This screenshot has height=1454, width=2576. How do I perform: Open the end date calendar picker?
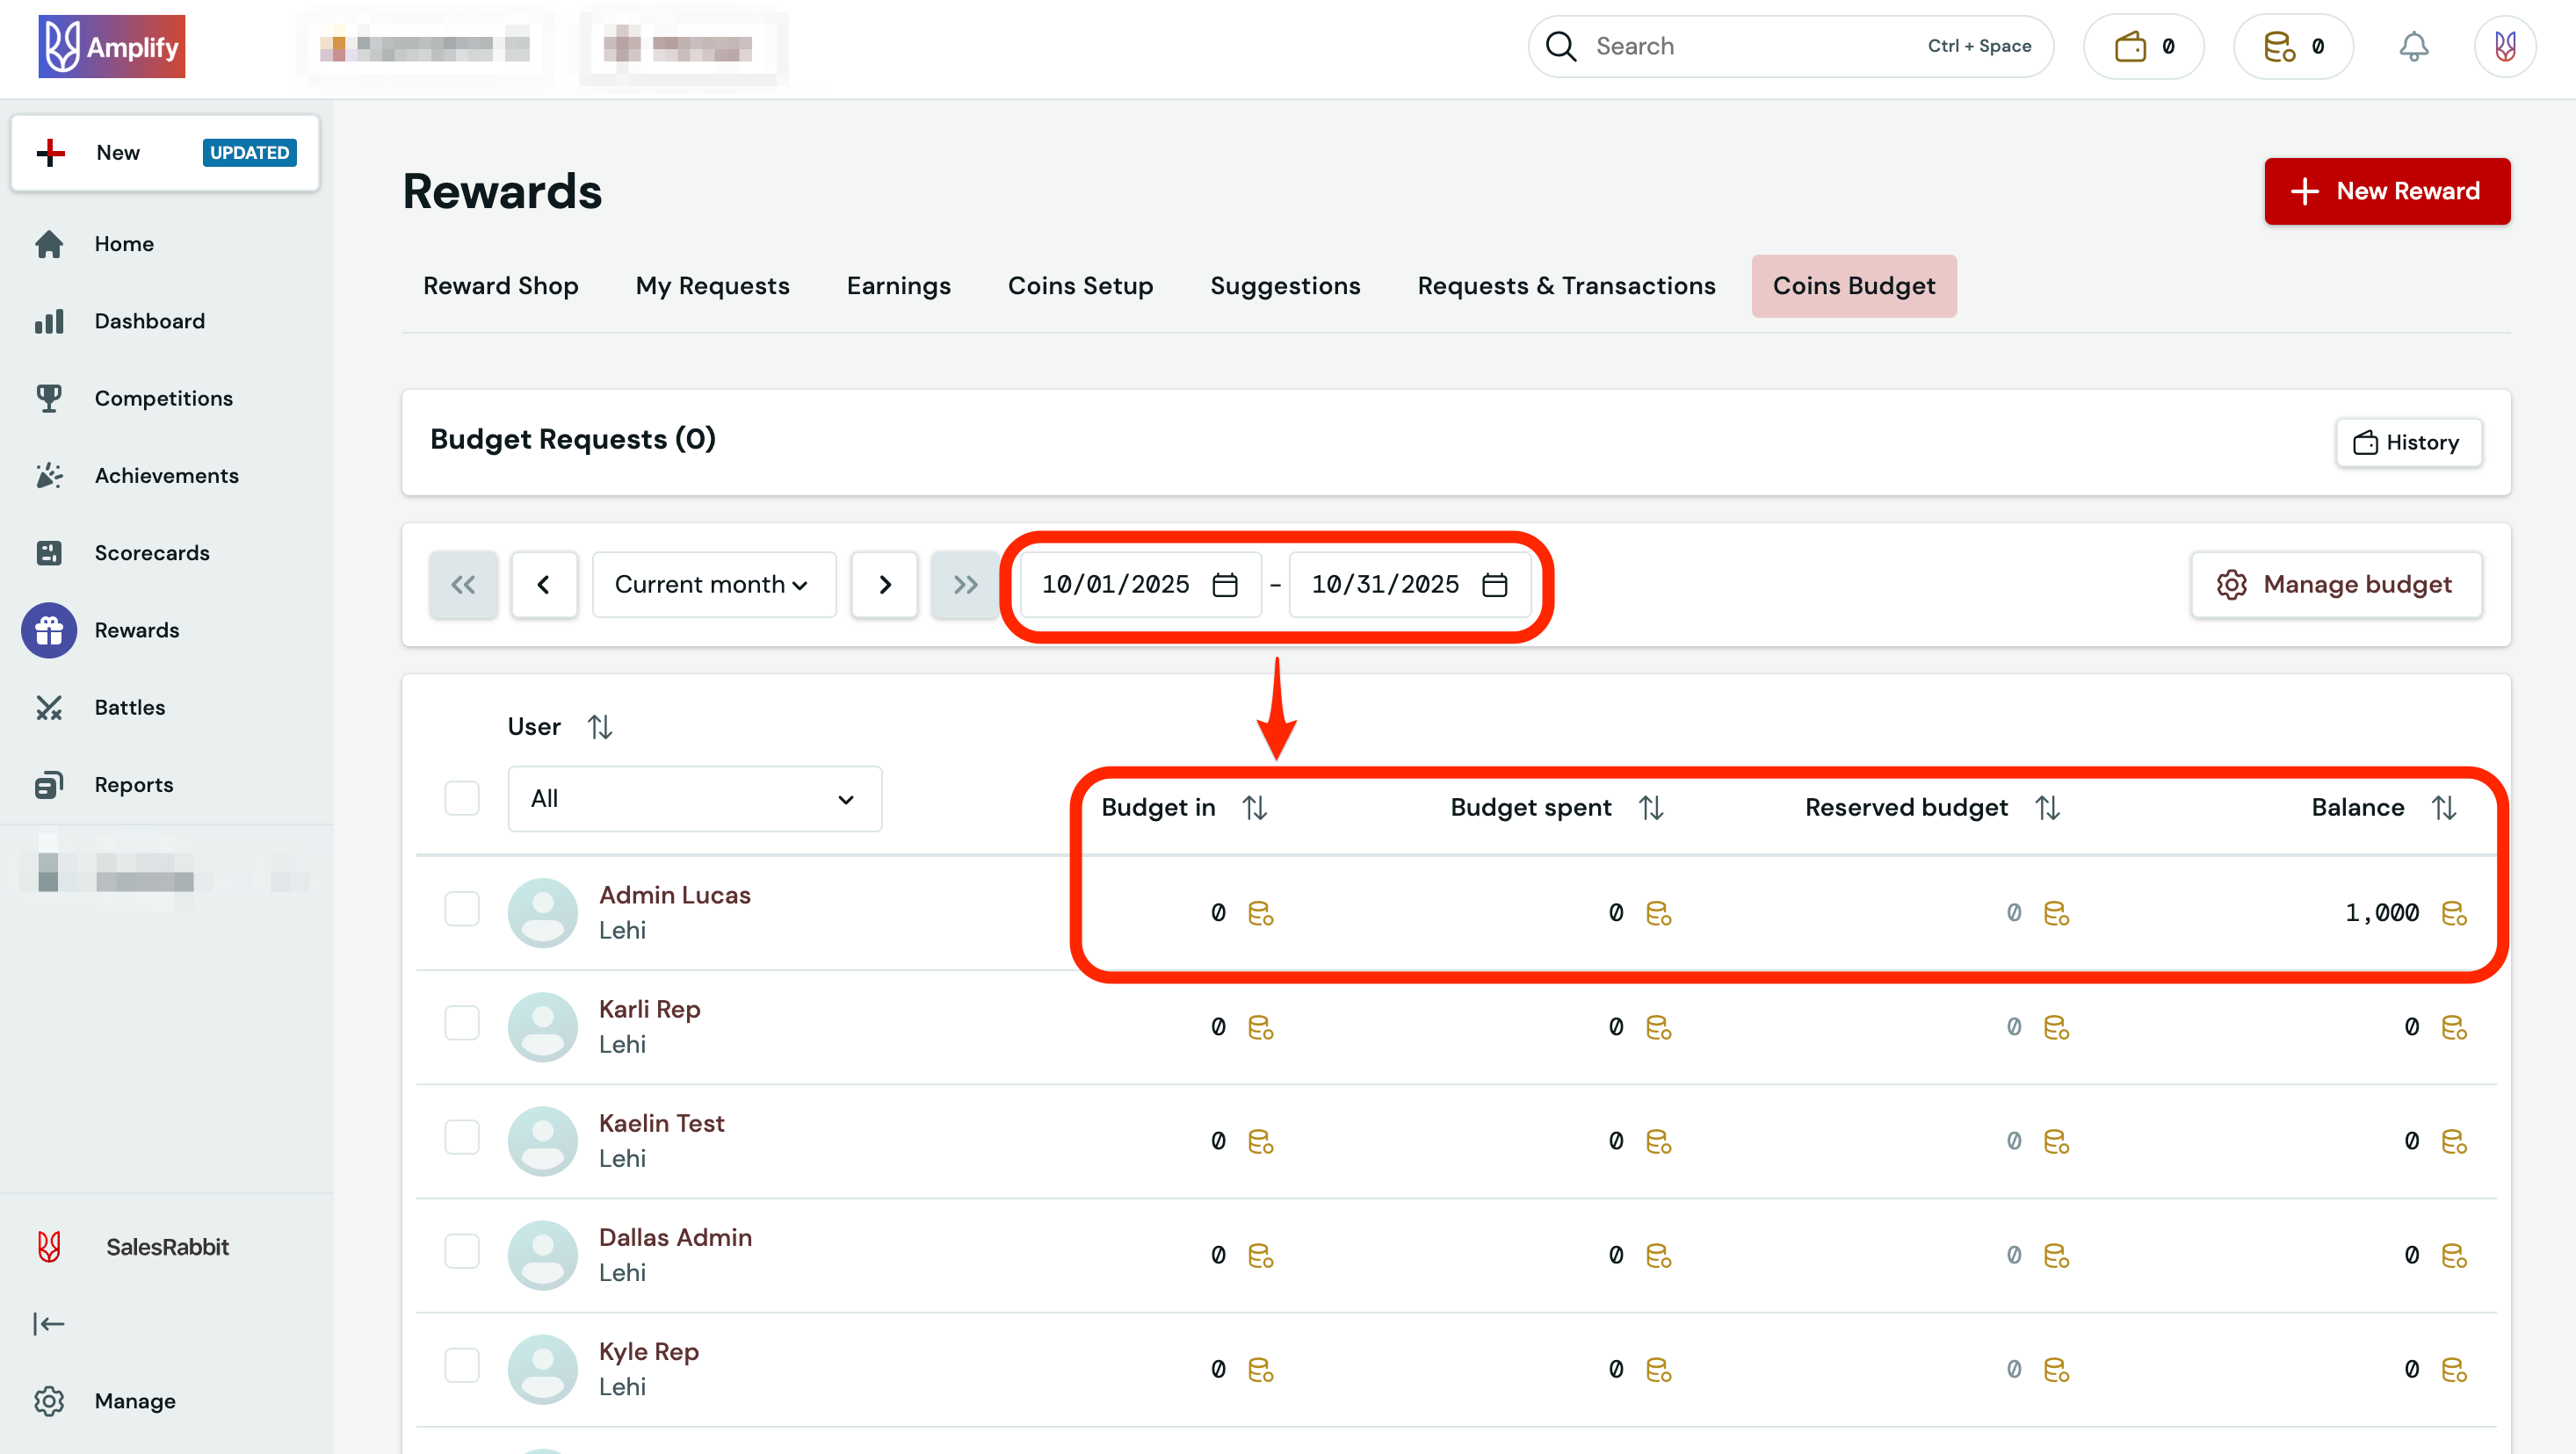tap(1494, 585)
